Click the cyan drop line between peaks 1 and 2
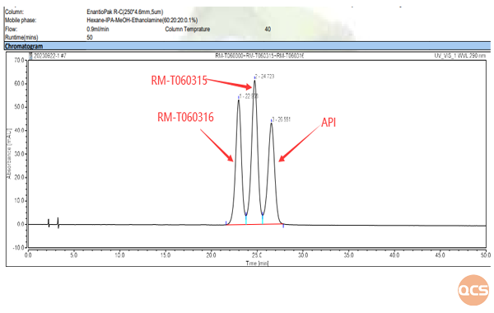 (x=246, y=219)
